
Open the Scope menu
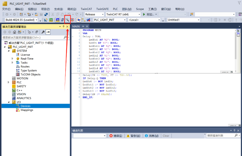point(140,9)
